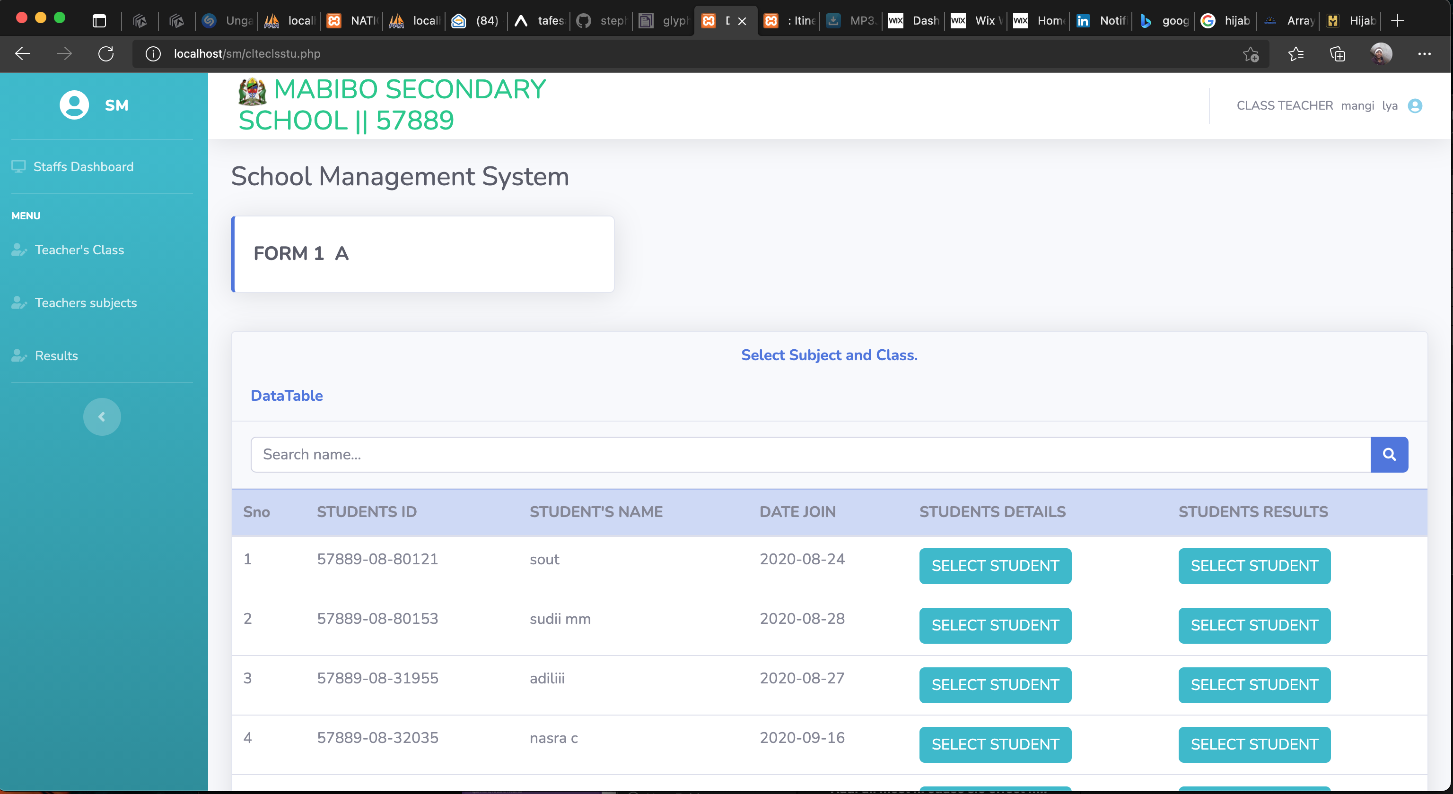Open the Staffs Dashboard sidebar link

point(83,167)
